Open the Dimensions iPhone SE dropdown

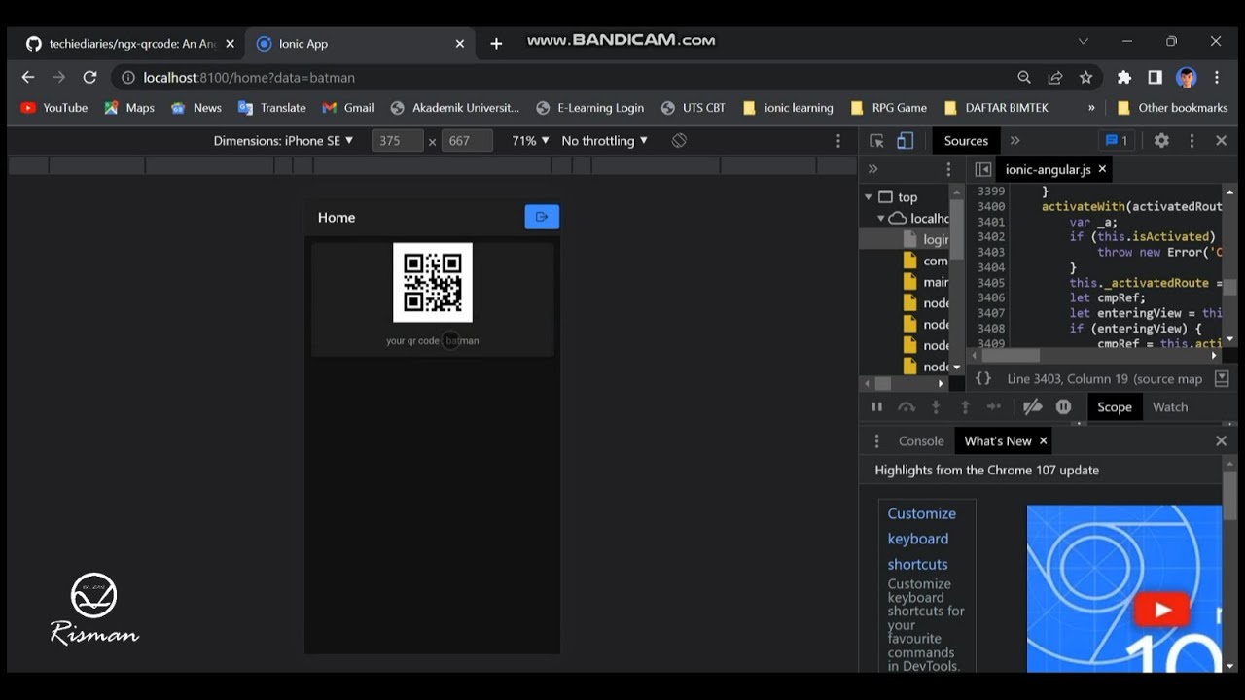[x=283, y=141]
